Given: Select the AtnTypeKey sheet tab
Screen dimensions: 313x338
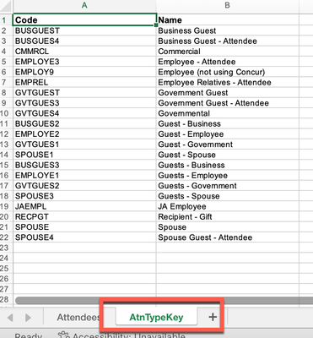Looking at the screenshot, I should click(x=156, y=317).
